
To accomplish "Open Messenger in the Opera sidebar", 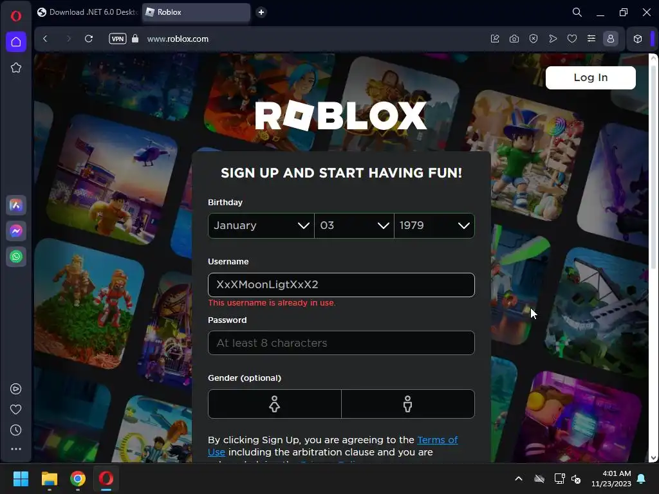I will (16, 231).
